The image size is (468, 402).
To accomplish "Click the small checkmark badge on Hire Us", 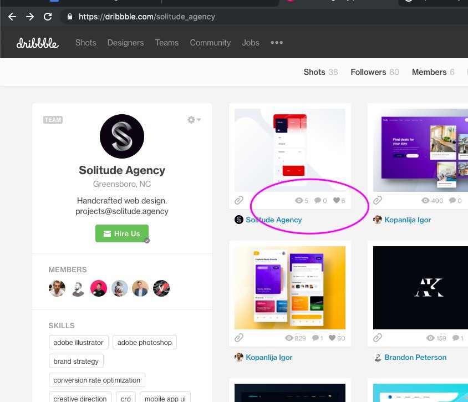I will [x=147, y=241].
